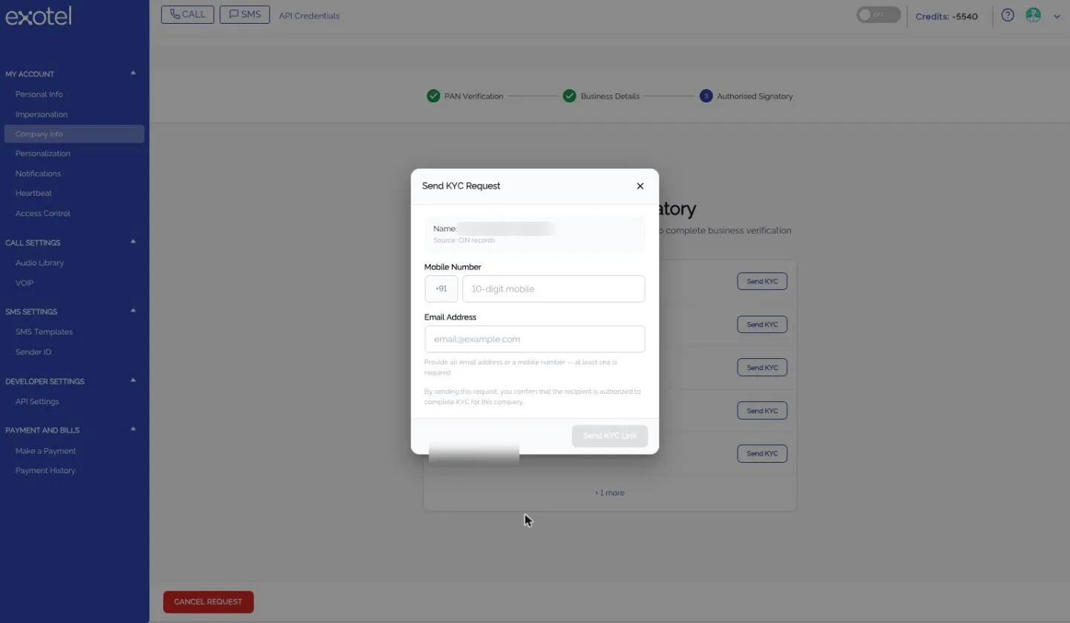The height and width of the screenshot is (623, 1070).
Task: View Payment History
Action: click(x=45, y=470)
